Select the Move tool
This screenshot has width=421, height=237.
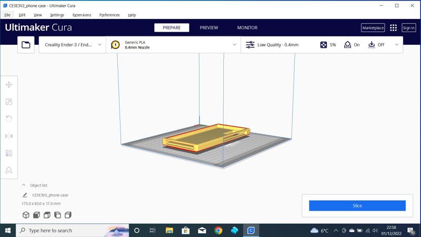coord(9,85)
